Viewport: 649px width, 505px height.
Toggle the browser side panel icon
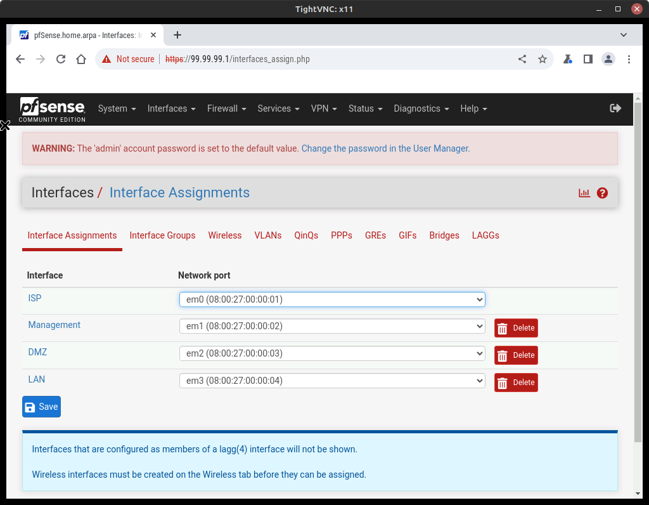click(588, 59)
